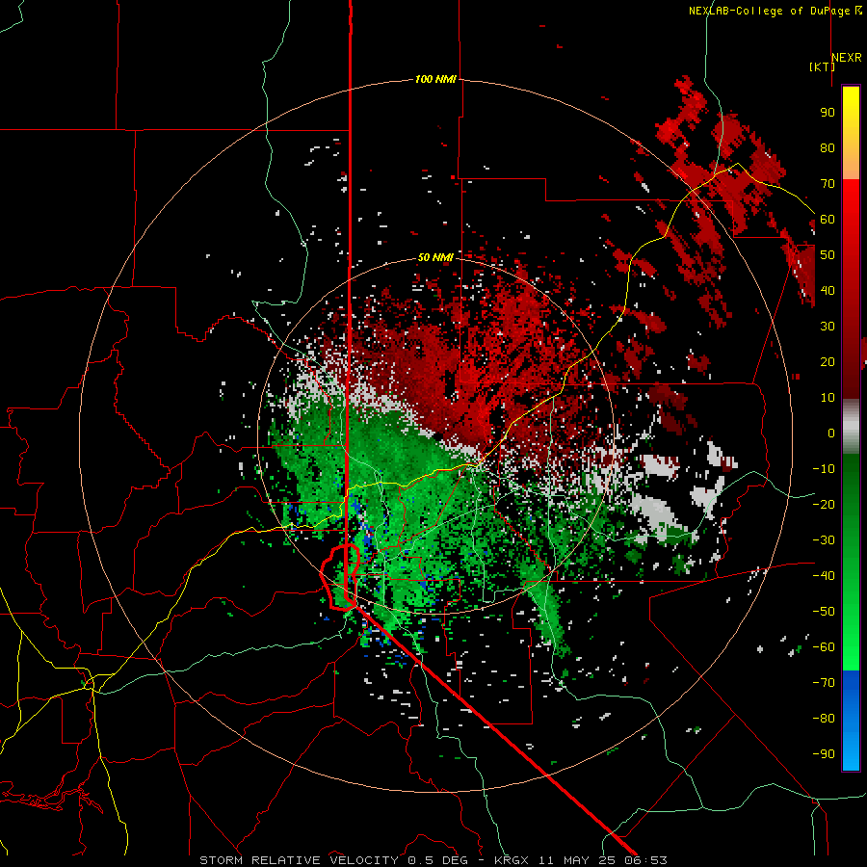867x867 pixels.
Task: Click the -20 value on velocity scale
Action: point(824,504)
